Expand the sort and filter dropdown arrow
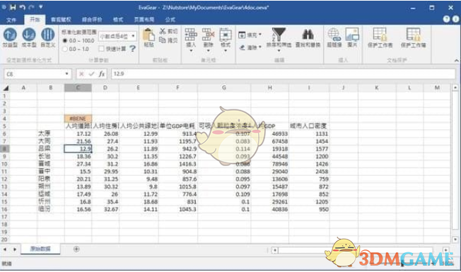 [279, 51]
